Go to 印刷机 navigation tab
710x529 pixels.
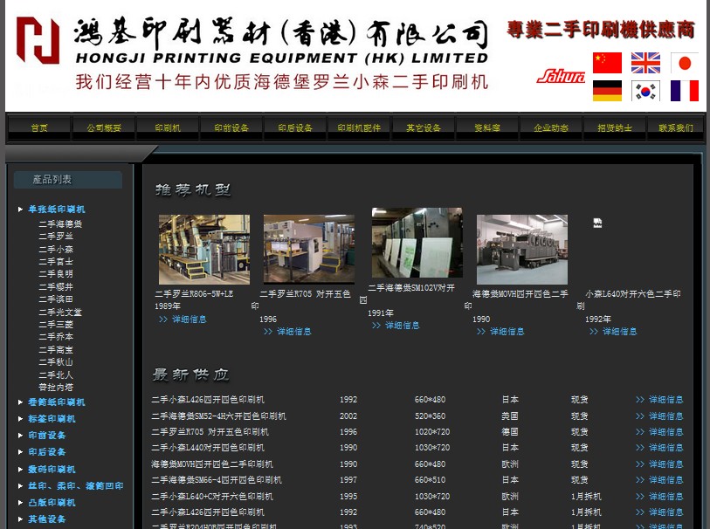click(168, 128)
